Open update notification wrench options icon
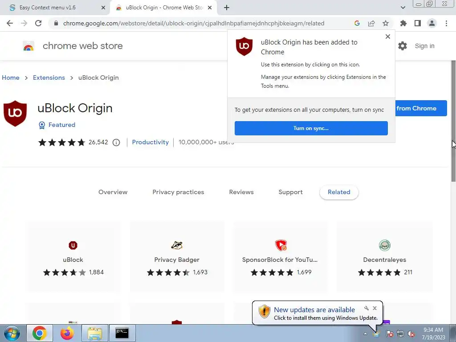 tap(366, 308)
